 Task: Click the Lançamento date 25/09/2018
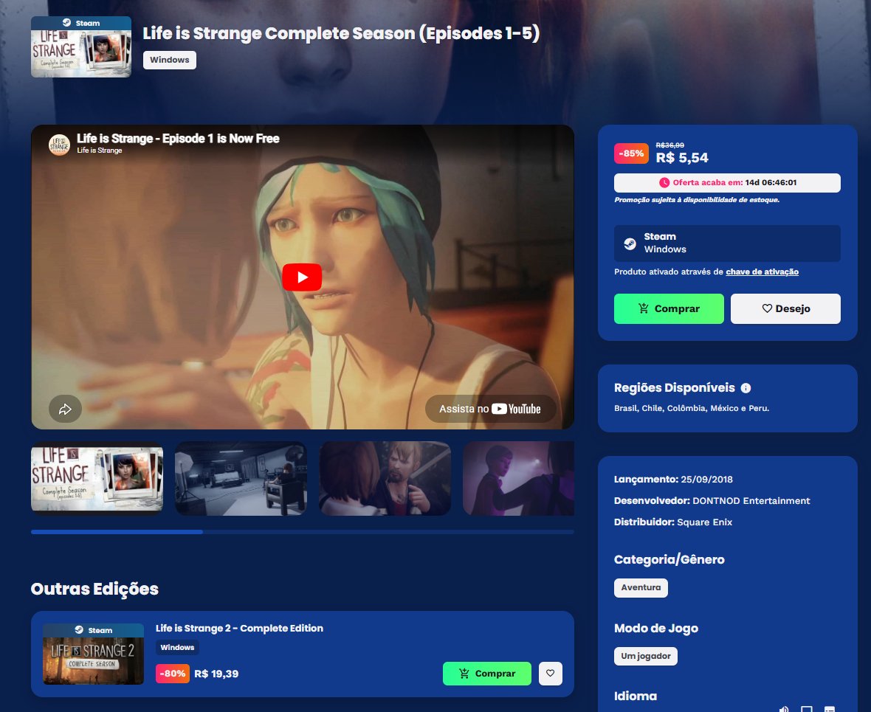click(x=706, y=480)
